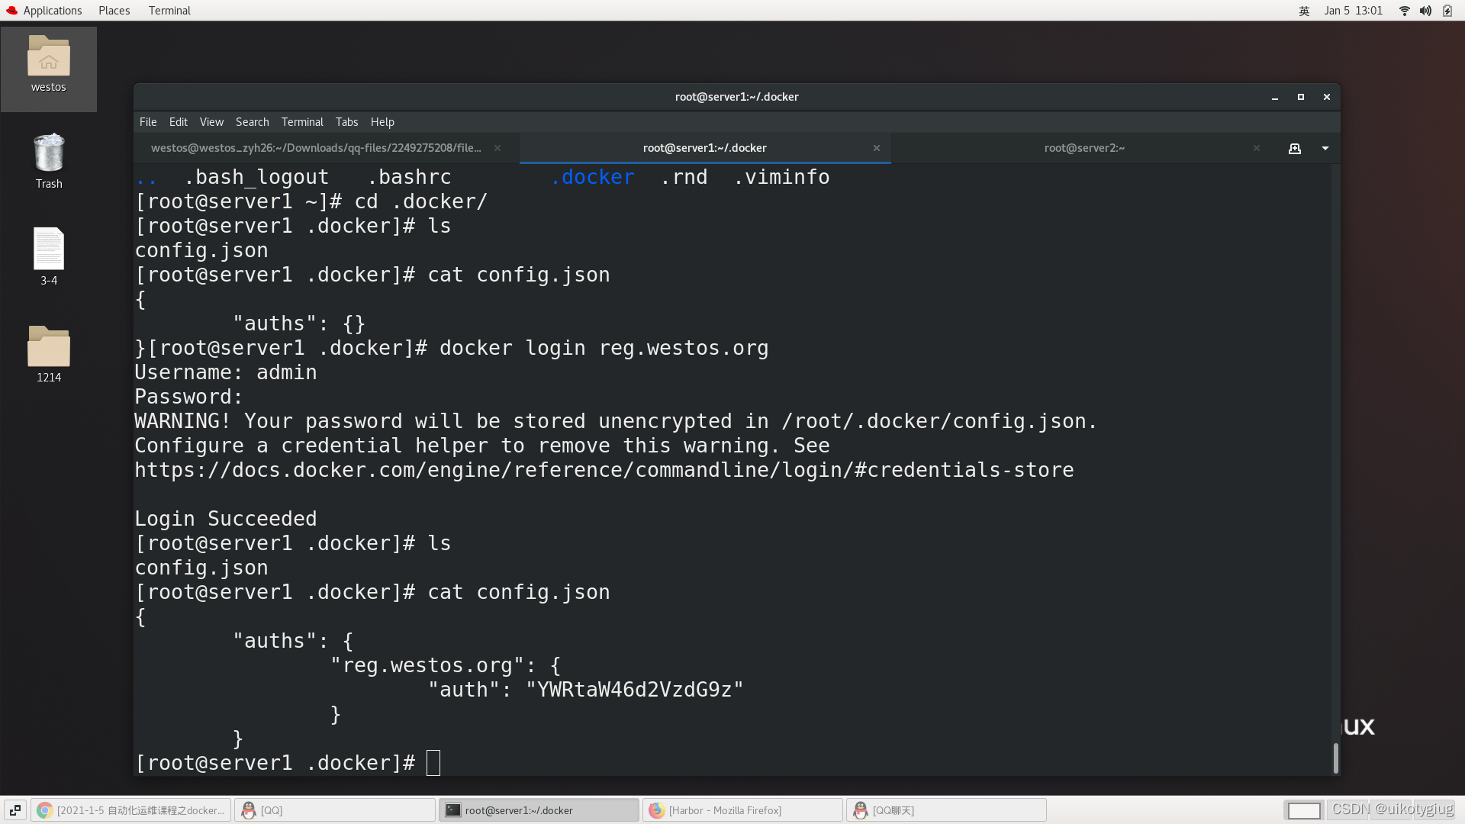
Task: Switch to QQ window in taskbar
Action: (336, 810)
